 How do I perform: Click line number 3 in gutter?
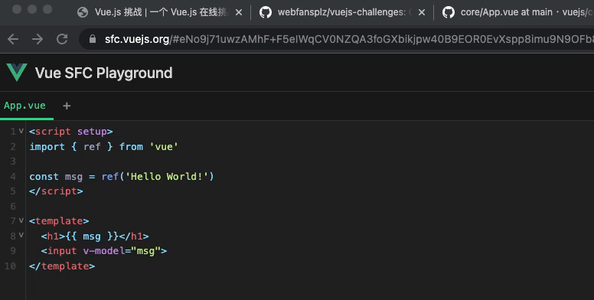click(13, 161)
